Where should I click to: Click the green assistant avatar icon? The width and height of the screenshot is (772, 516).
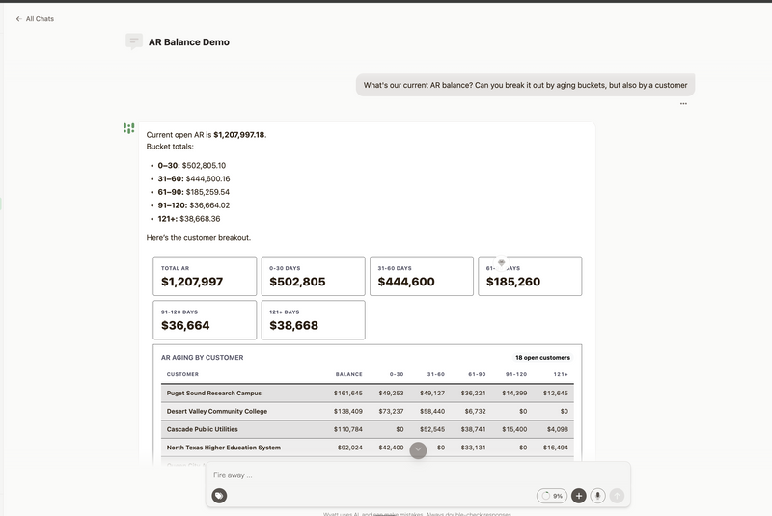pos(128,128)
